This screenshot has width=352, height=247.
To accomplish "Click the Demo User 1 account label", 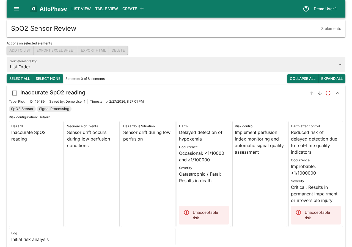I will (x=325, y=9).
